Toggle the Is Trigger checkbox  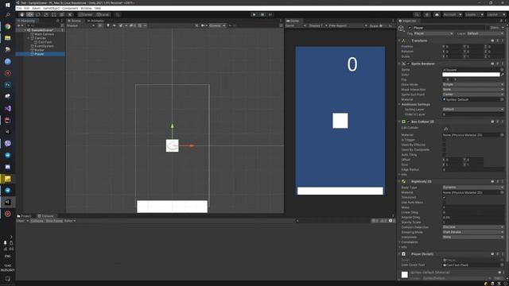(x=444, y=140)
